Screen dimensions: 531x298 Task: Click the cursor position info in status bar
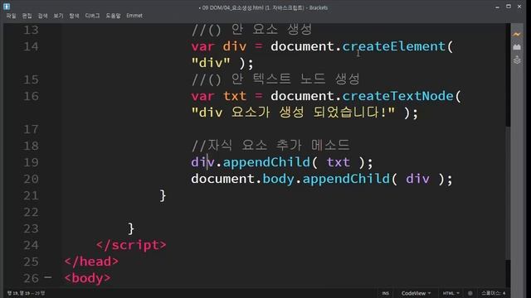click(x=26, y=293)
